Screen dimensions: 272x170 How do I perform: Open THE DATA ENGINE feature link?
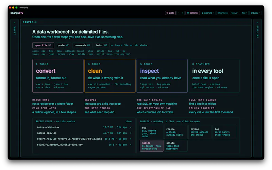[x=157, y=102]
